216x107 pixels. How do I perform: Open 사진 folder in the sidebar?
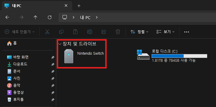tap(14, 78)
